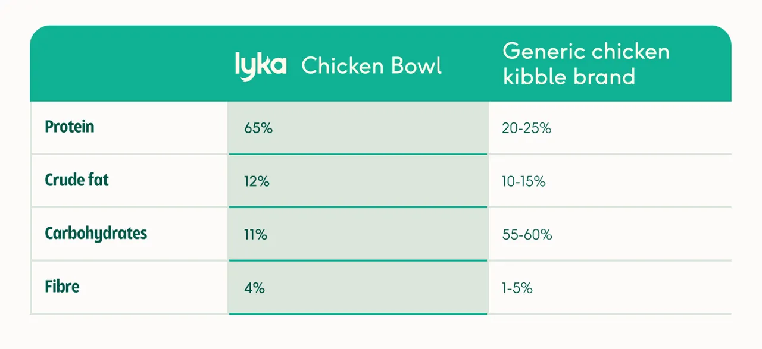The image size is (762, 349).
Task: Click the 4% fibre value
Action: point(254,288)
